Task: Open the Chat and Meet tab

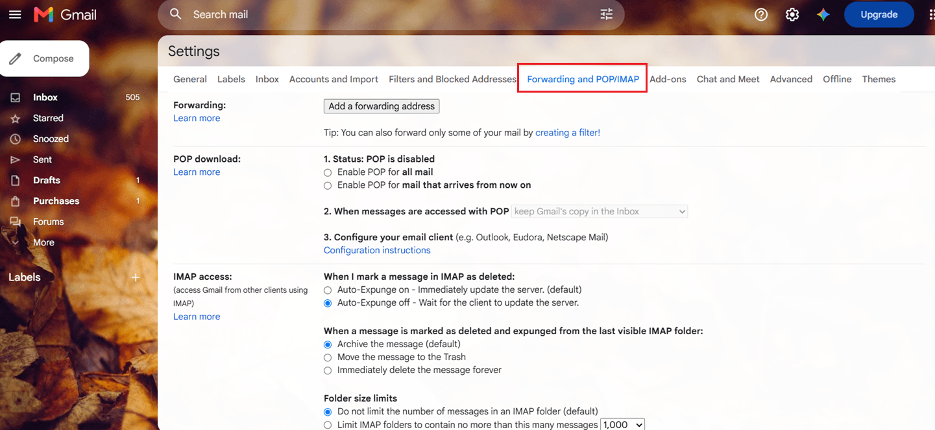Action: (x=728, y=79)
